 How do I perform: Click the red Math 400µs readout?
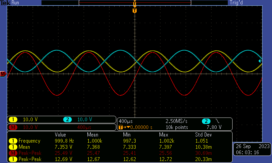[x=84, y=127]
